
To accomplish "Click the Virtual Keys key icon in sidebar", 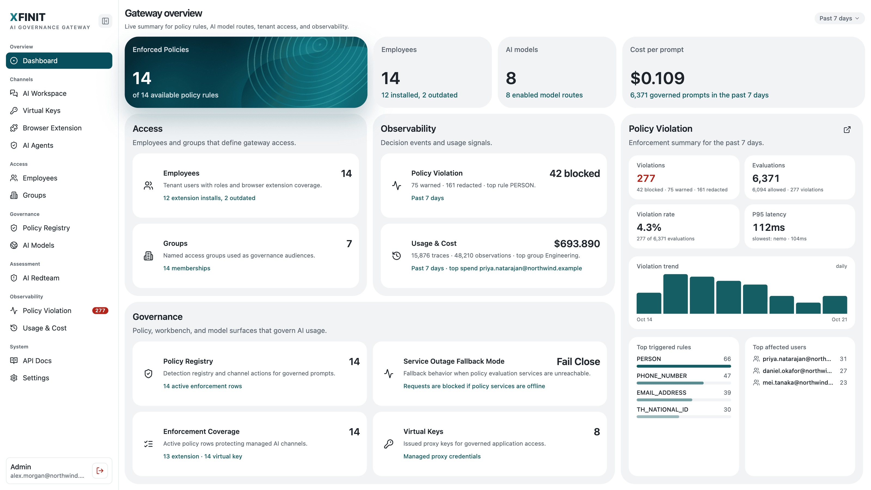I will coord(14,111).
